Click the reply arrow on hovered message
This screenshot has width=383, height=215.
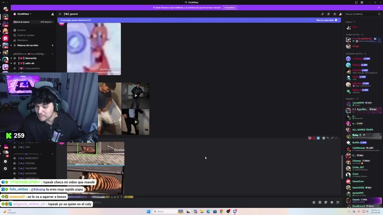tap(328, 138)
